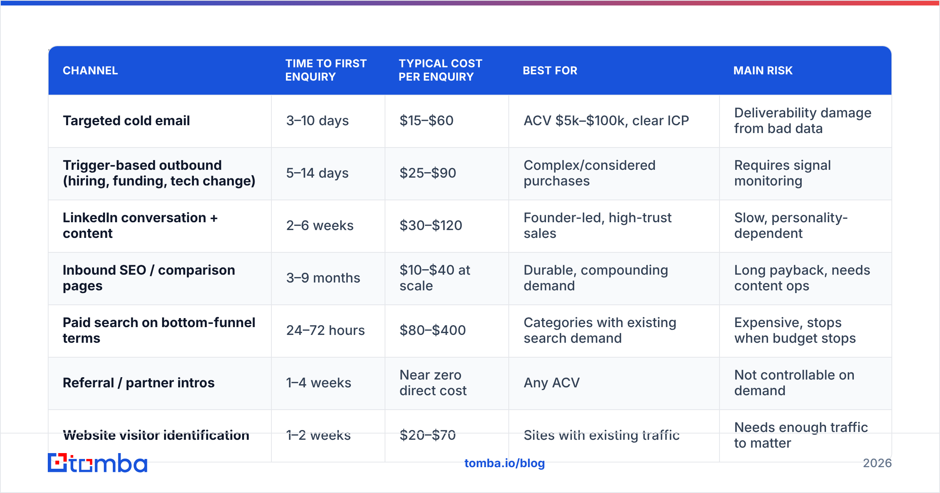Click the Inbound SEO / comparison pages cell
The width and height of the screenshot is (940, 493).
pos(160,278)
